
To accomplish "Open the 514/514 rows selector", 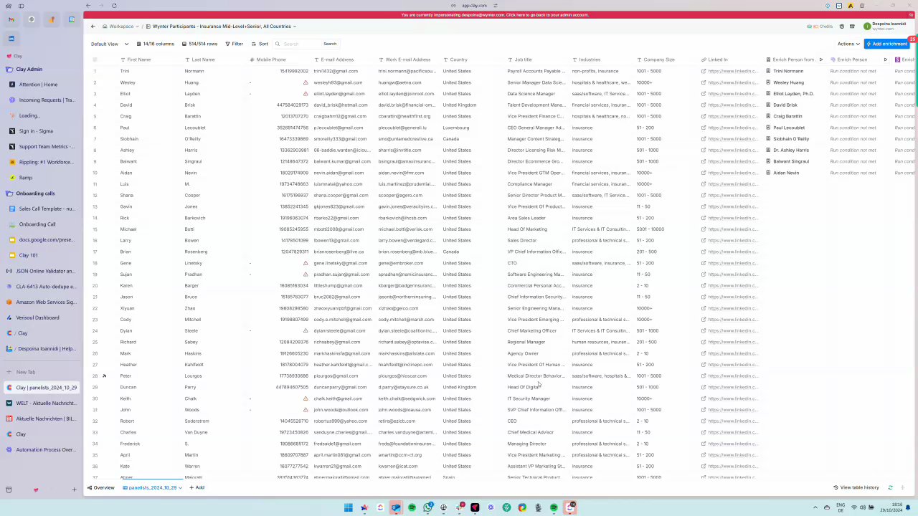I will [x=200, y=44].
